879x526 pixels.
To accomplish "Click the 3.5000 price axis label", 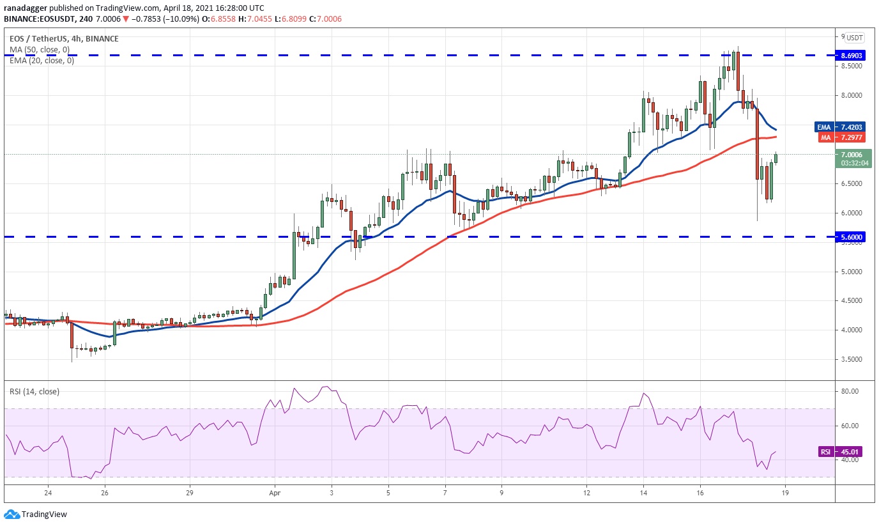I will point(852,360).
